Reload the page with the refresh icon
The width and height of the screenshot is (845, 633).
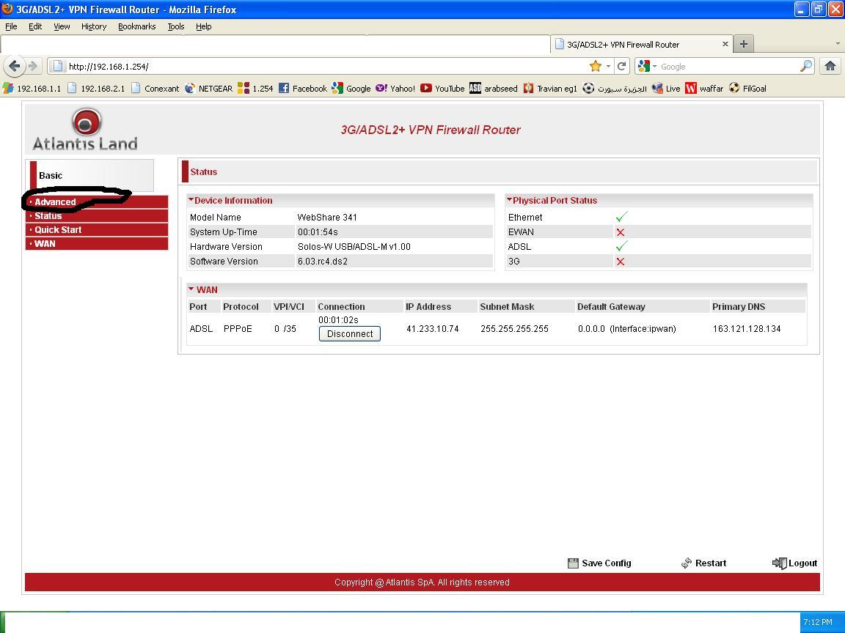622,66
